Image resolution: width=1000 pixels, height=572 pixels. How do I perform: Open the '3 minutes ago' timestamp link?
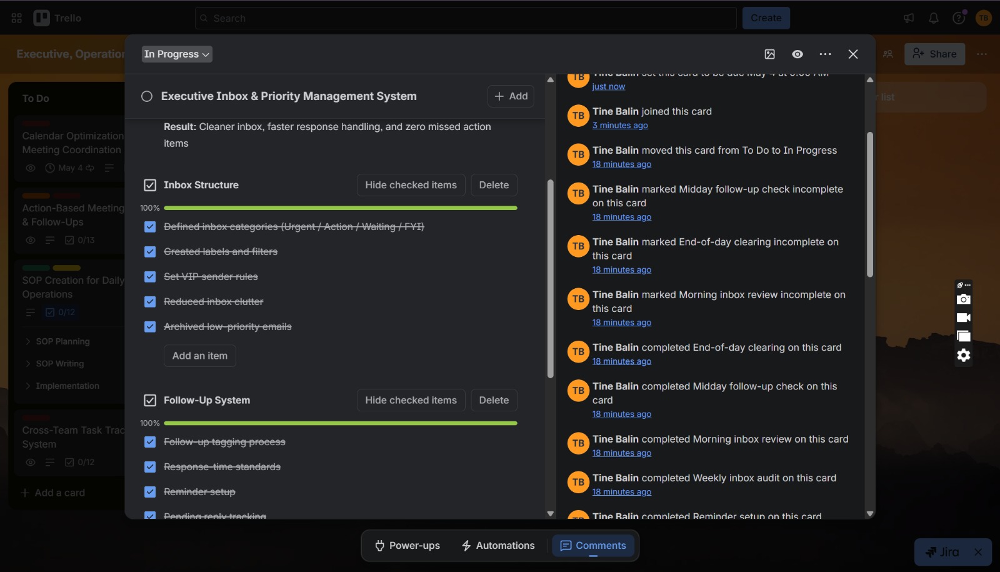[x=620, y=126]
